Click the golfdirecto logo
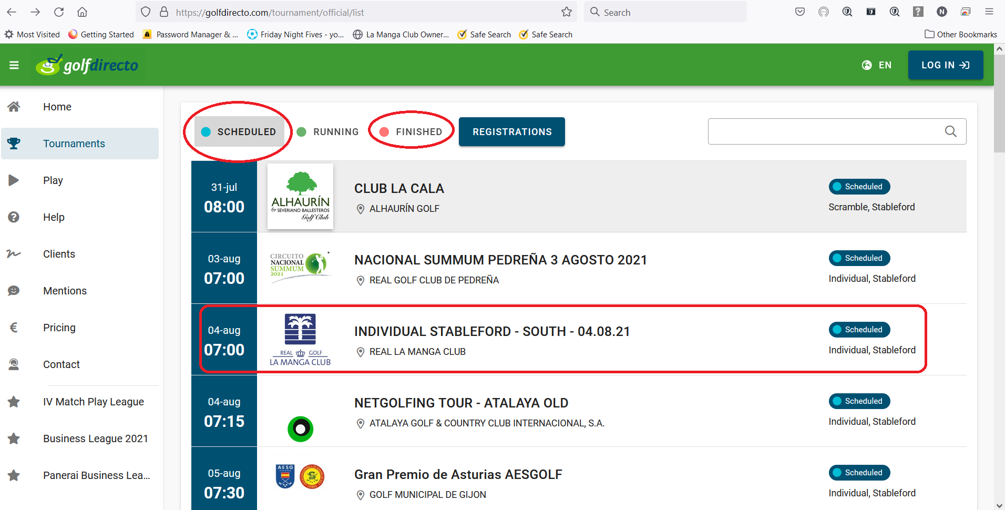Viewport: 1005px width, 510px height. [x=87, y=65]
